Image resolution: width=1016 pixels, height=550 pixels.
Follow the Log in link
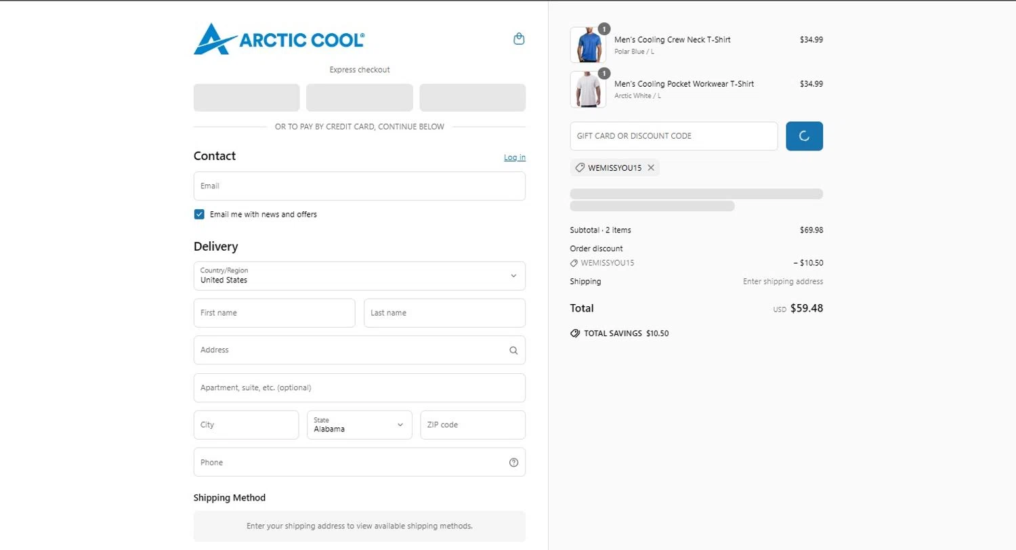pyautogui.click(x=515, y=157)
